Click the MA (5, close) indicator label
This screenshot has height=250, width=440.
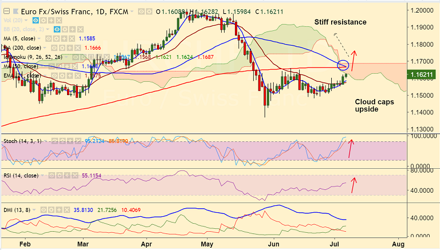[19, 39]
